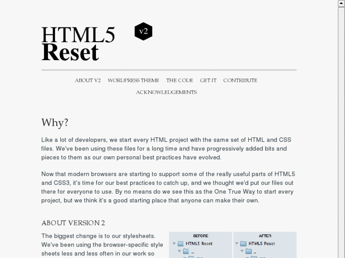345x258 pixels.
Task: Click the BEFORE column label
Action: 201,236
